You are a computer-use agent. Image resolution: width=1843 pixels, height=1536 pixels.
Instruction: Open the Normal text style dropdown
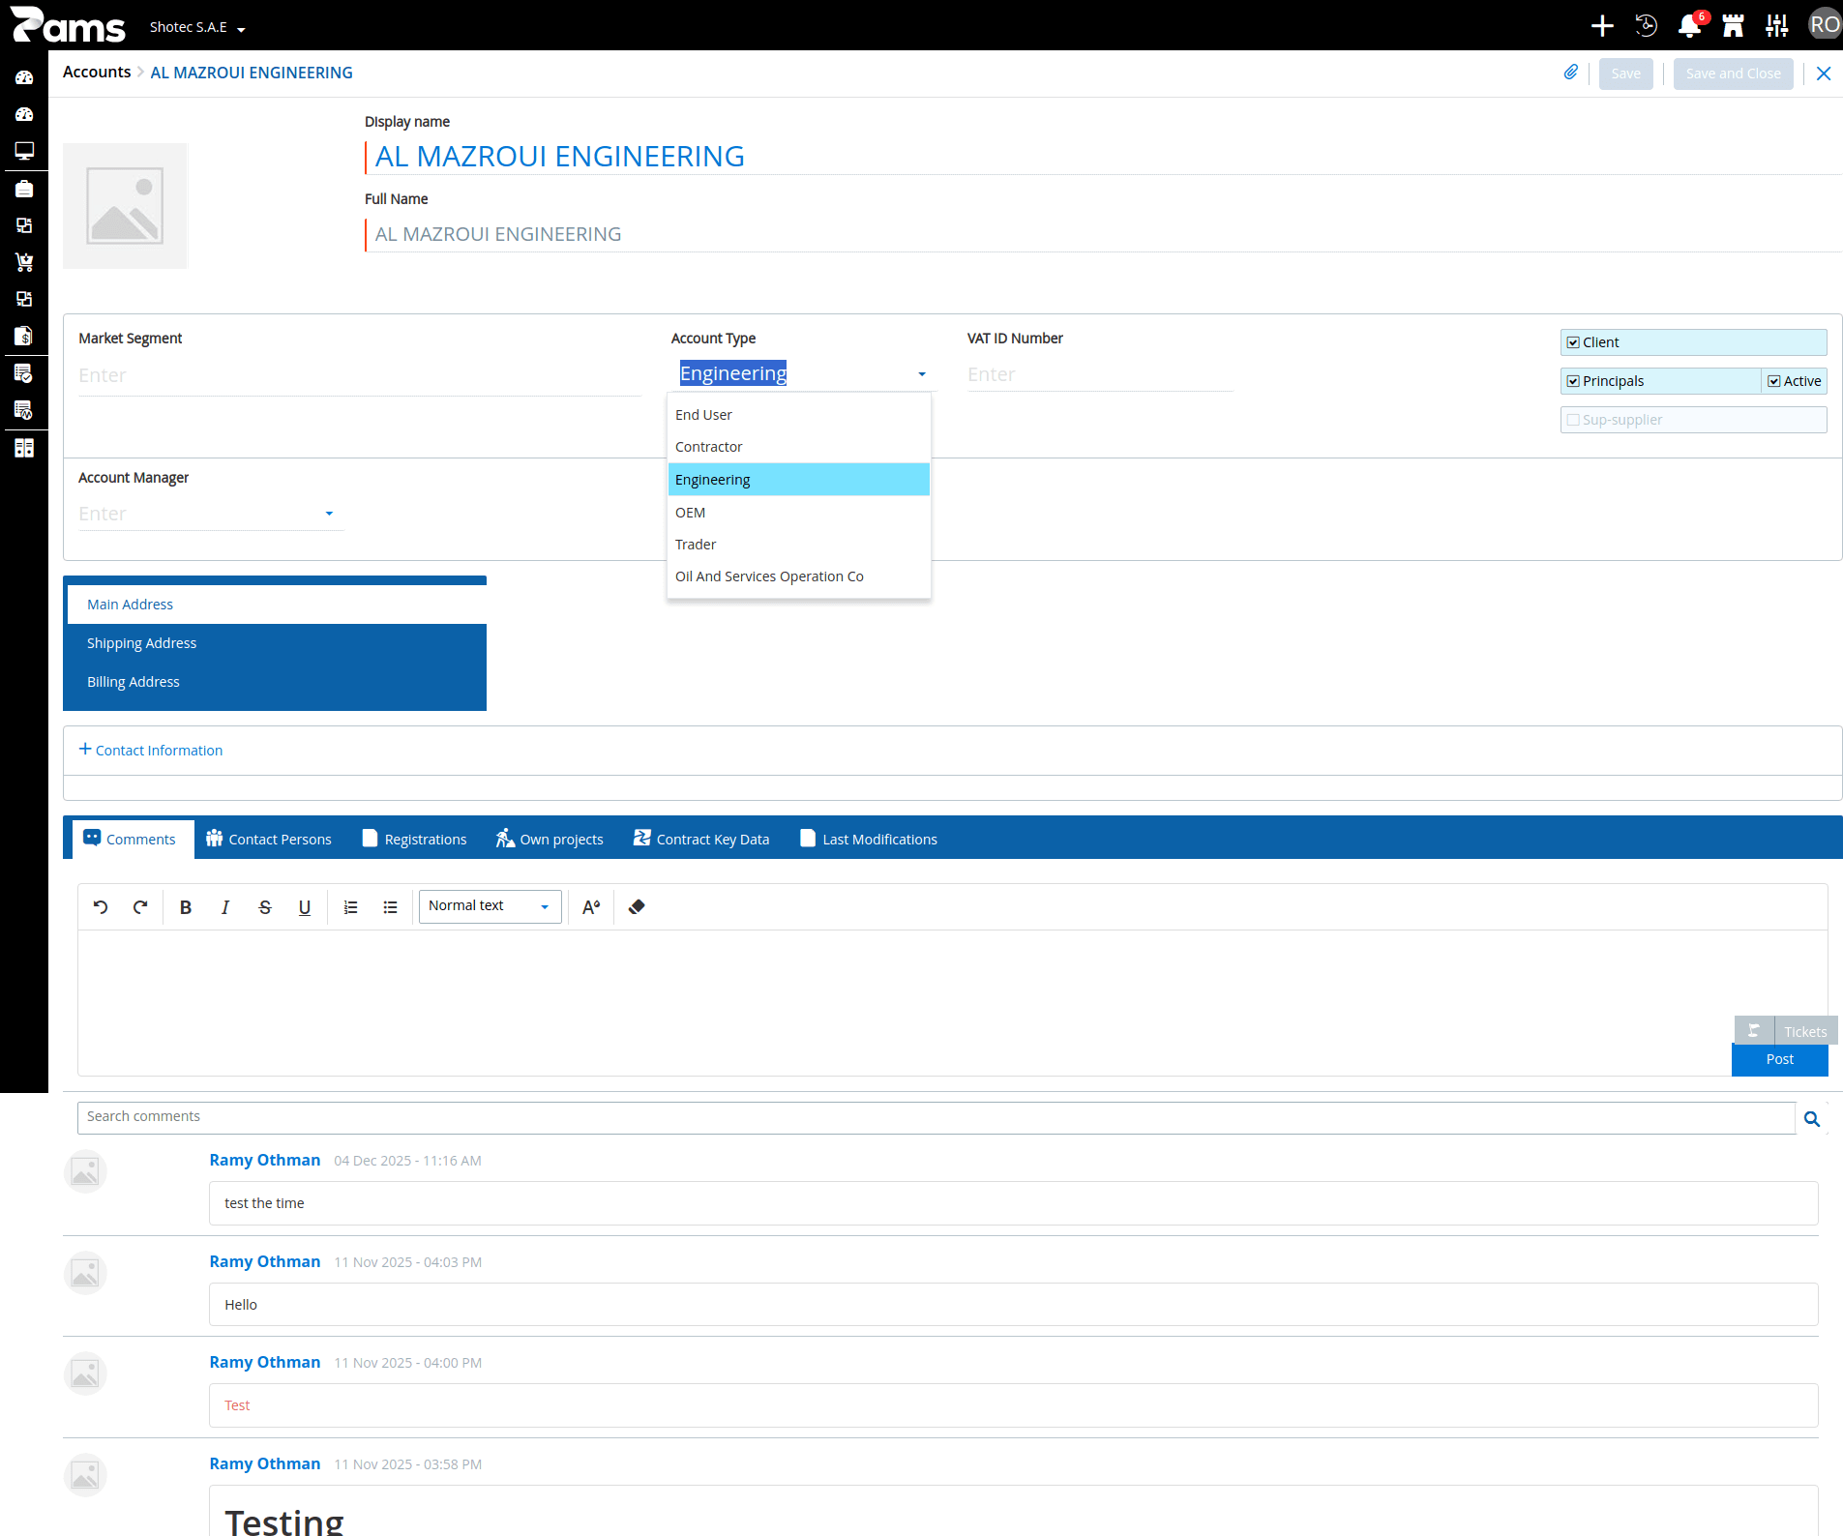[490, 906]
